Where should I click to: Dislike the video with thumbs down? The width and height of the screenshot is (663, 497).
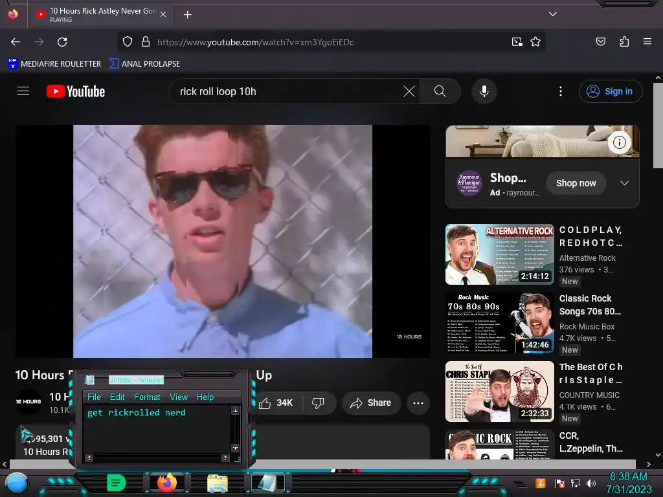pos(318,403)
